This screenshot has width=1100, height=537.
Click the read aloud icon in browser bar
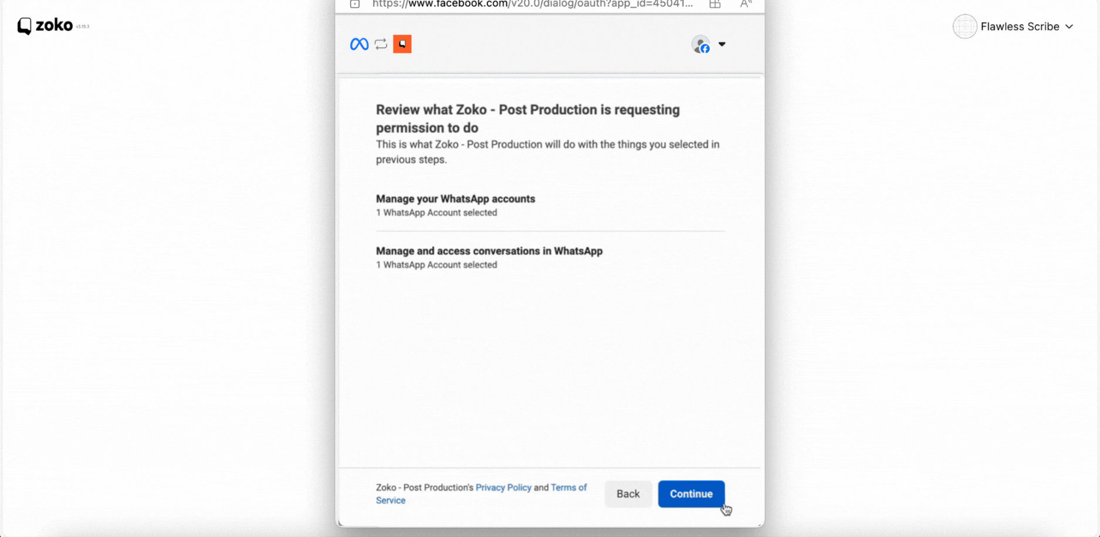746,4
